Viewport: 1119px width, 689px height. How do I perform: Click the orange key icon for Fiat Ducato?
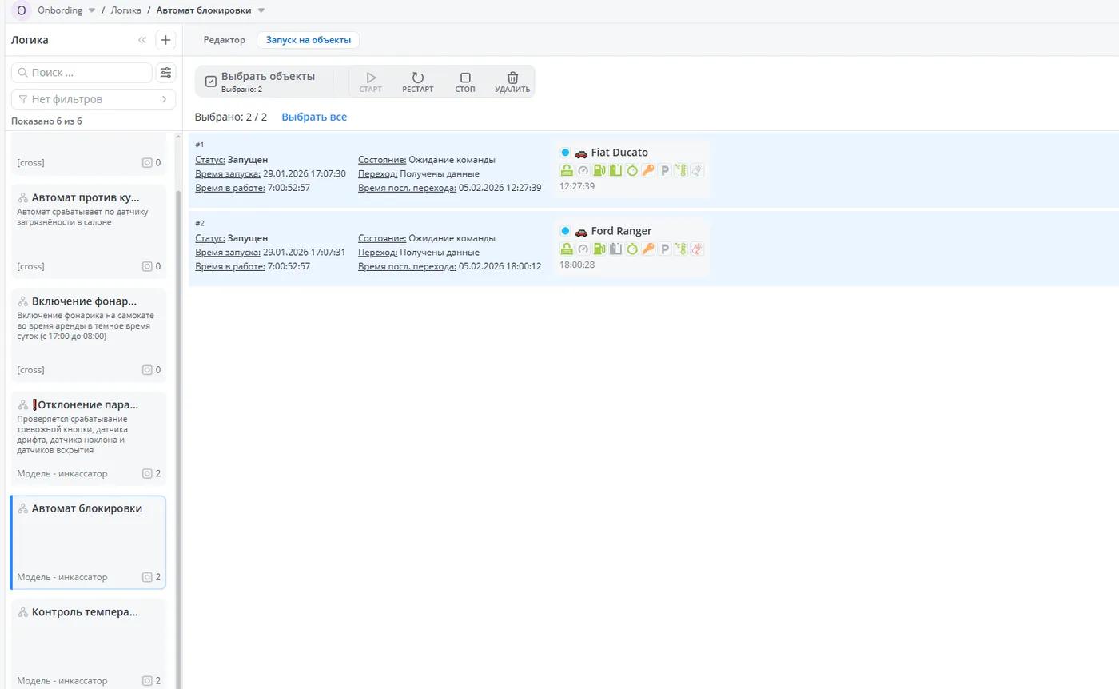coord(648,170)
